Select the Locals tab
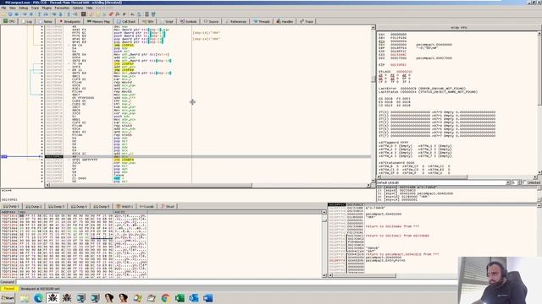This screenshot has height=304, width=542. click(x=147, y=206)
